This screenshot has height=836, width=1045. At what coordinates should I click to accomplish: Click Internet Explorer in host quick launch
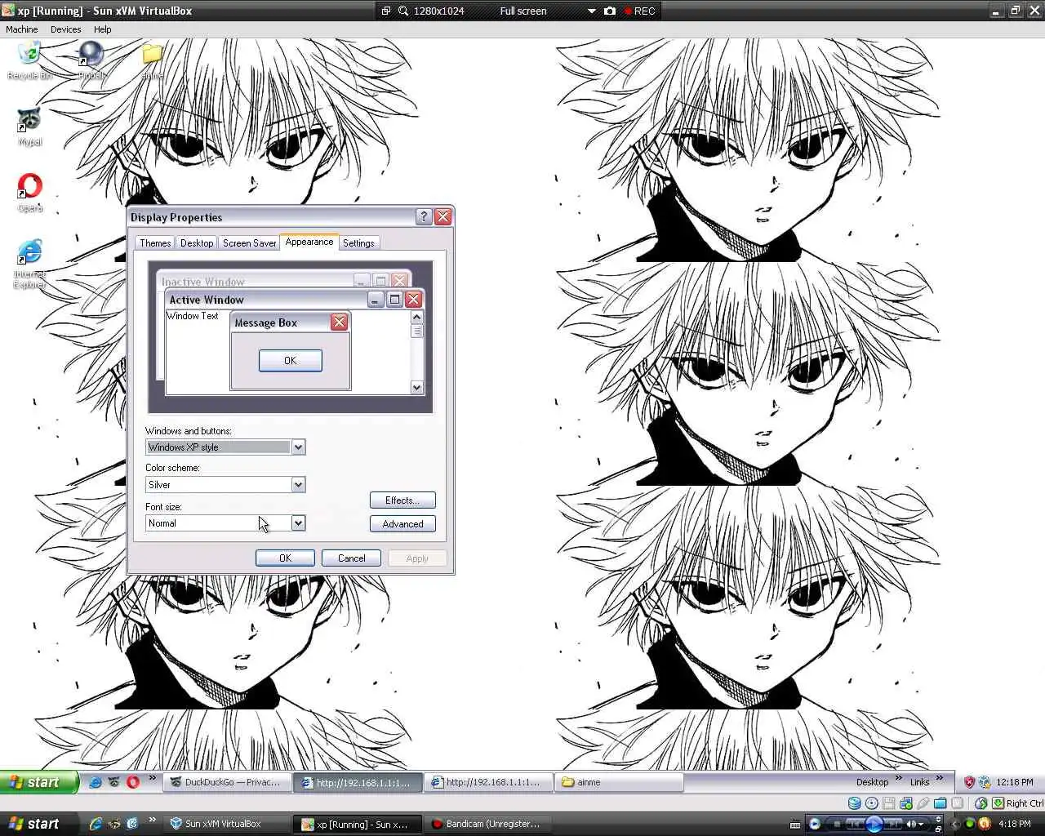96,824
